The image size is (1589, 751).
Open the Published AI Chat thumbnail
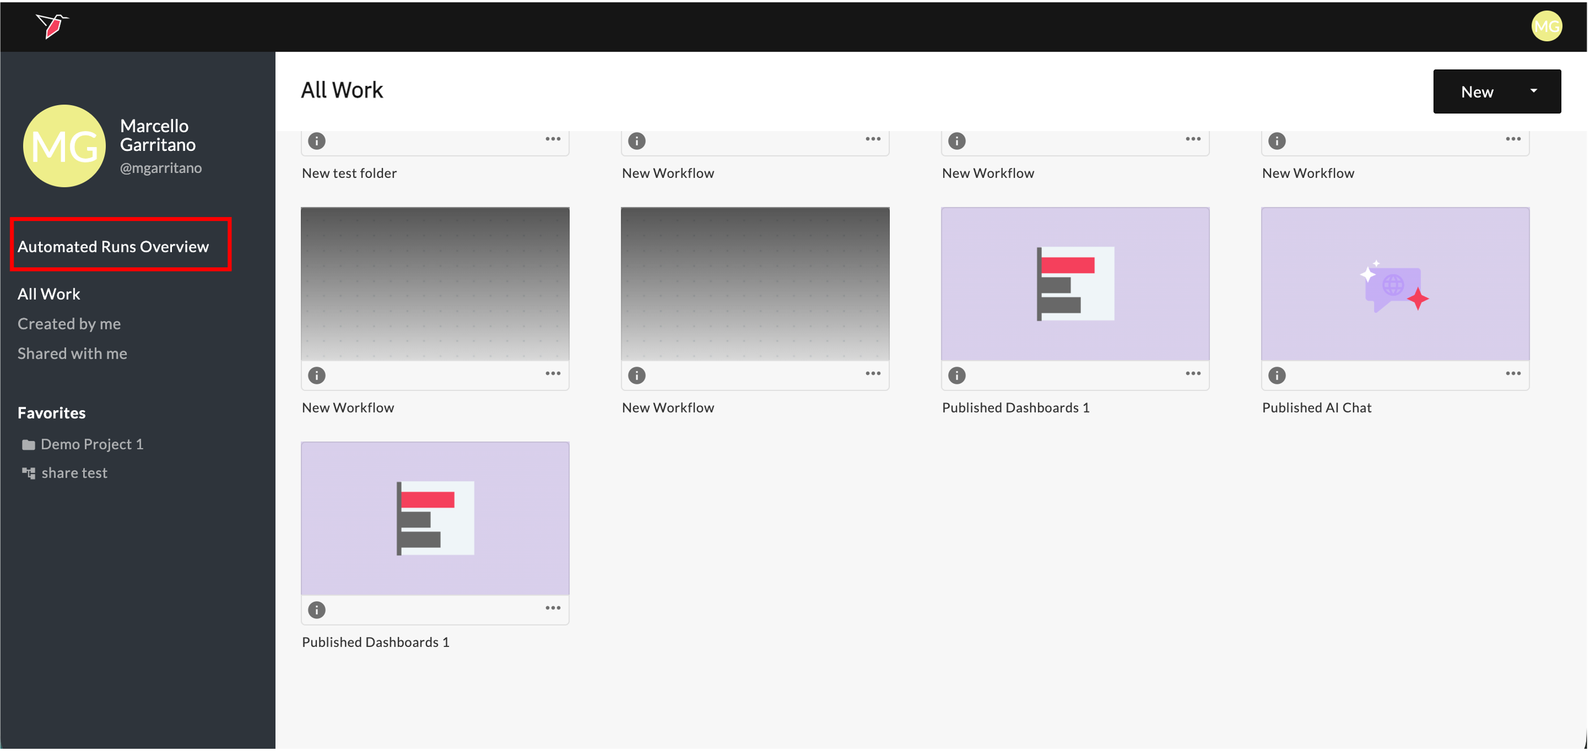coord(1395,284)
